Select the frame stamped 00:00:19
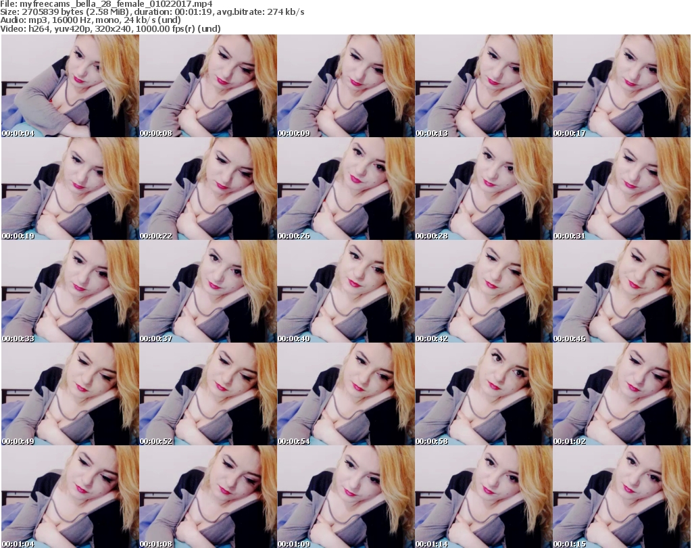The width and height of the screenshot is (692, 548). (x=70, y=189)
